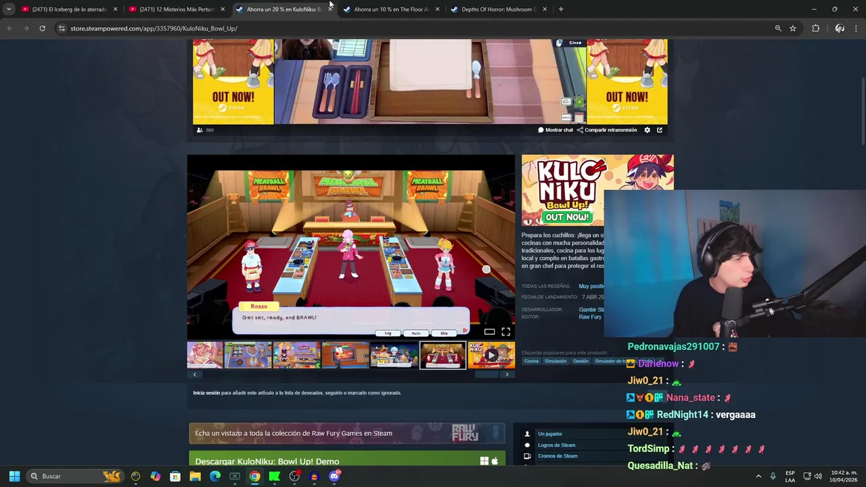This screenshot has height=487, width=866.
Task: Open Google Chrome from taskbar
Action: click(254, 476)
